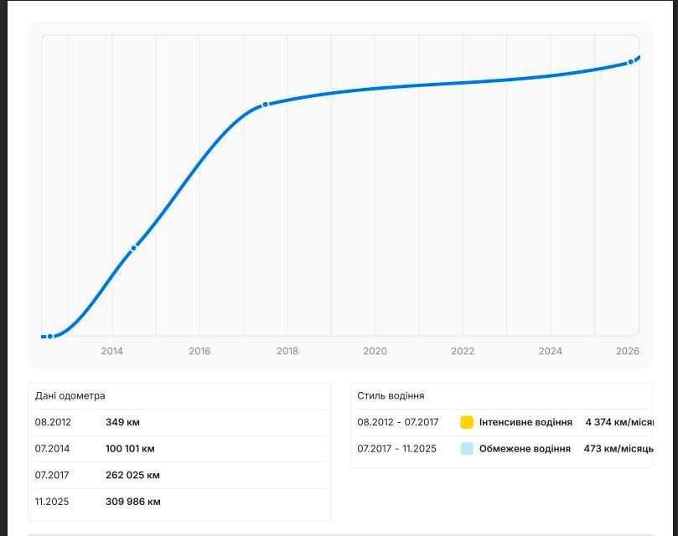Click the Стиль водіння heading
Screen dimensions: 678x536
[x=391, y=396]
